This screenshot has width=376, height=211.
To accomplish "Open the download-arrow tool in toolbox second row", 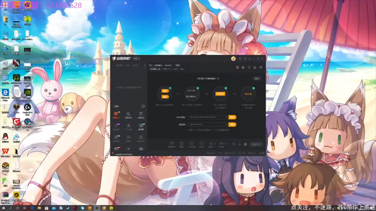I will coord(128,127).
